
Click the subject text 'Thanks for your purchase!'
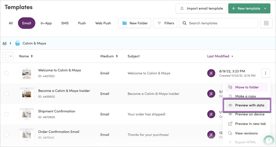click(x=148, y=135)
